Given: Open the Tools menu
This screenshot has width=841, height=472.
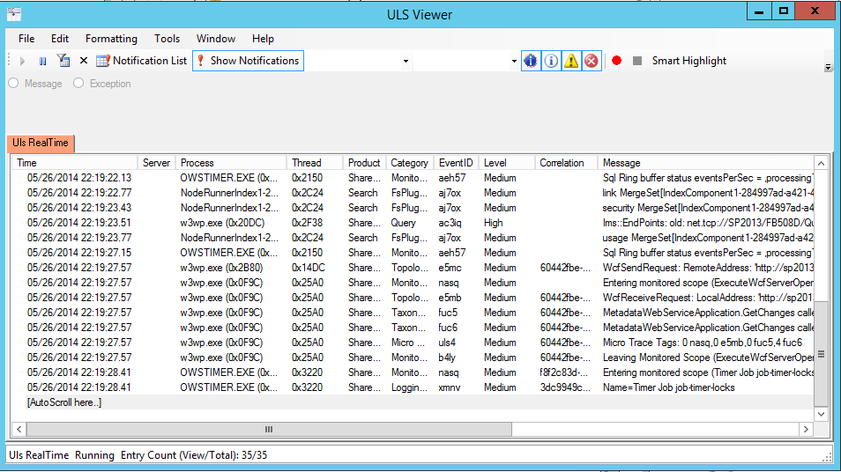Looking at the screenshot, I should point(167,39).
